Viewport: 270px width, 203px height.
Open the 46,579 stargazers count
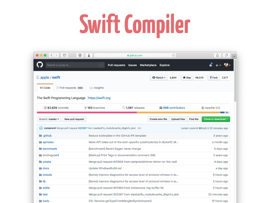(199, 77)
